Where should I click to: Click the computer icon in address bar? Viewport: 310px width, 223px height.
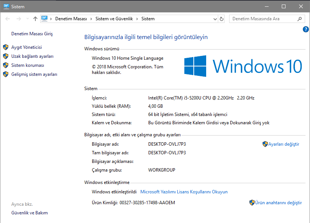click(x=44, y=18)
